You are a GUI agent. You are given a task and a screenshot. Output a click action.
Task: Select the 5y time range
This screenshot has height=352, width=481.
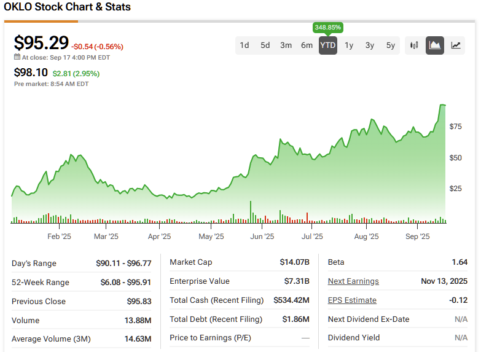pos(391,45)
